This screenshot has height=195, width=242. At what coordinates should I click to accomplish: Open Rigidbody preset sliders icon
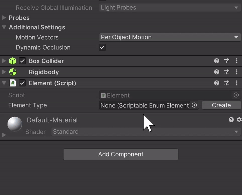click(x=227, y=72)
